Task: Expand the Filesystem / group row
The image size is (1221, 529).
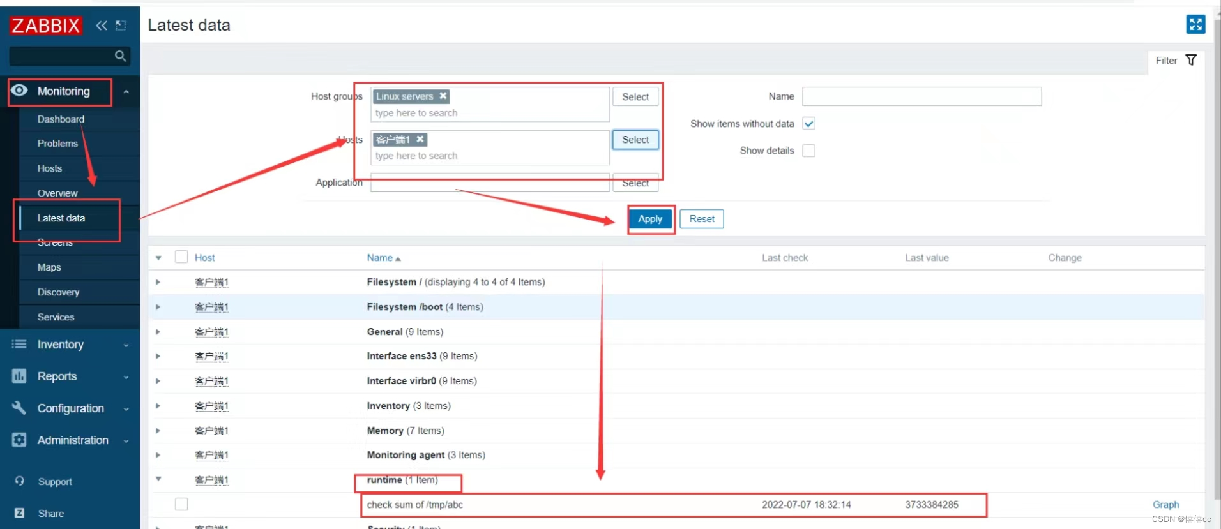Action: [x=158, y=282]
